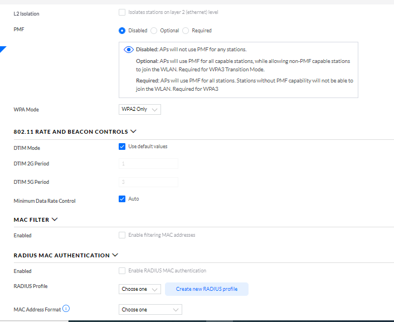Click the MAC Address Format info icon
The height and width of the screenshot is (322, 394).
click(x=66, y=309)
